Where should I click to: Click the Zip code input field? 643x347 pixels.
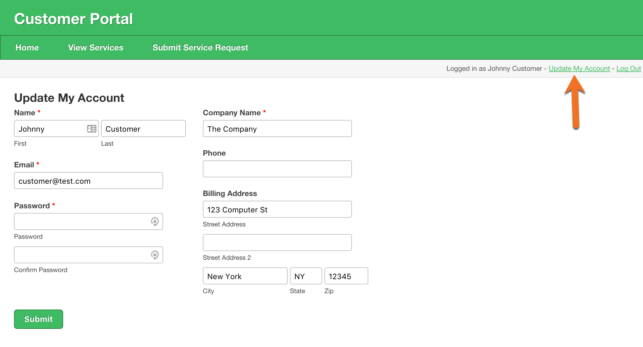[344, 276]
